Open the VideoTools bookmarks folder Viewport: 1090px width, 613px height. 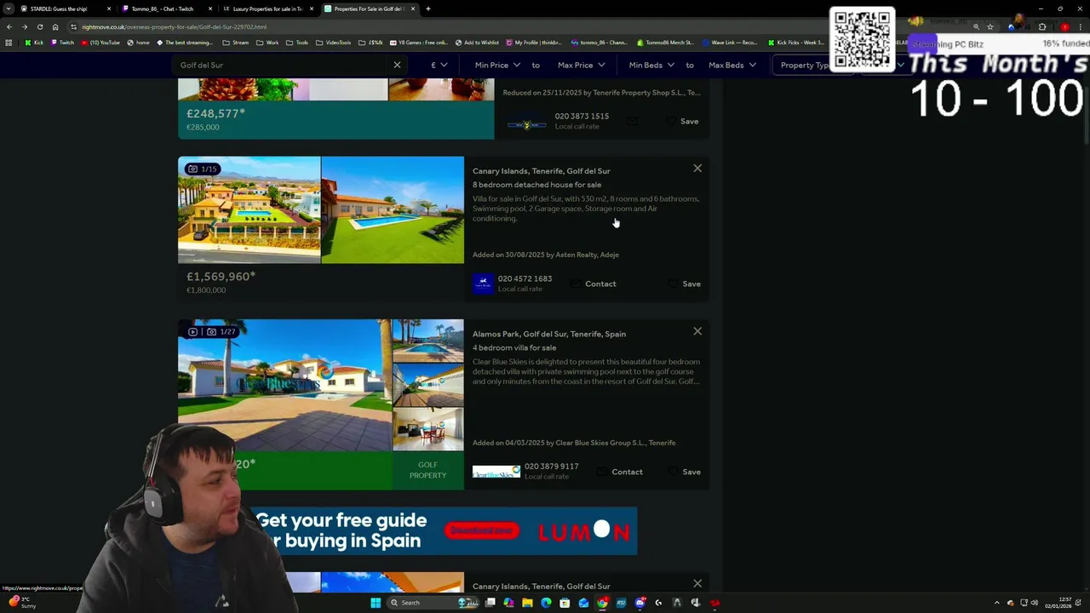(x=333, y=43)
